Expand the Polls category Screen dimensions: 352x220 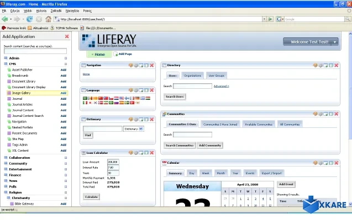point(66,186)
